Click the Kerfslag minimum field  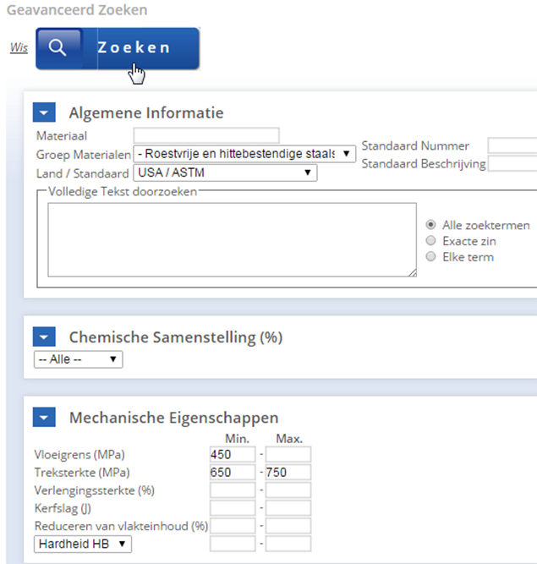233,508
